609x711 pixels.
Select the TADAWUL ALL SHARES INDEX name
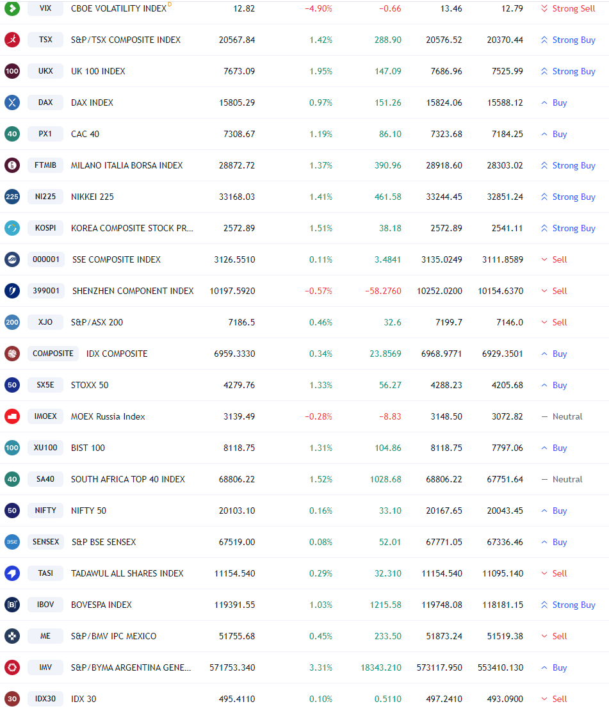coord(127,574)
